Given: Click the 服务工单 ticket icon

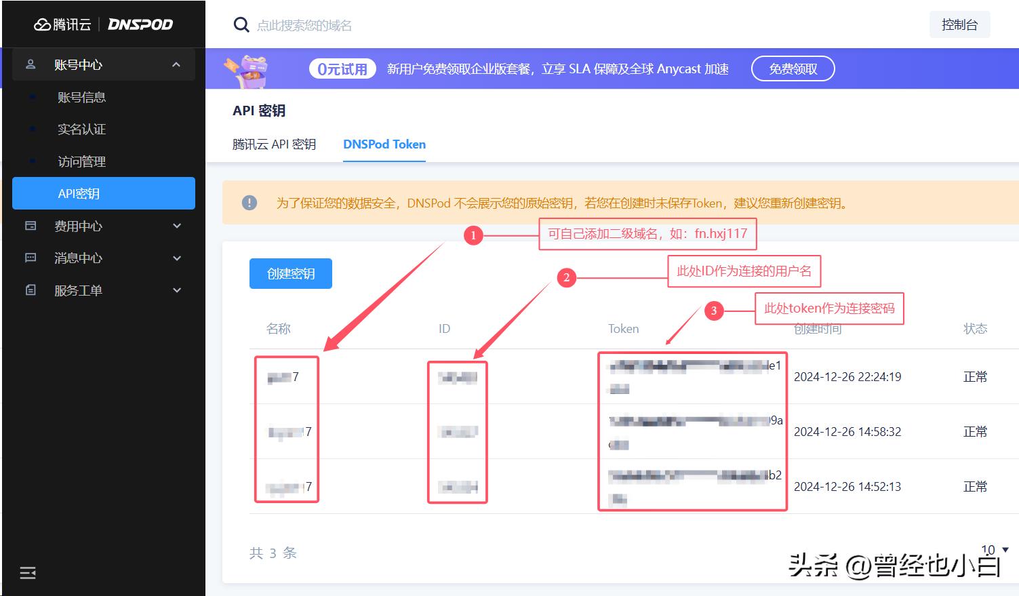Looking at the screenshot, I should click(x=31, y=290).
